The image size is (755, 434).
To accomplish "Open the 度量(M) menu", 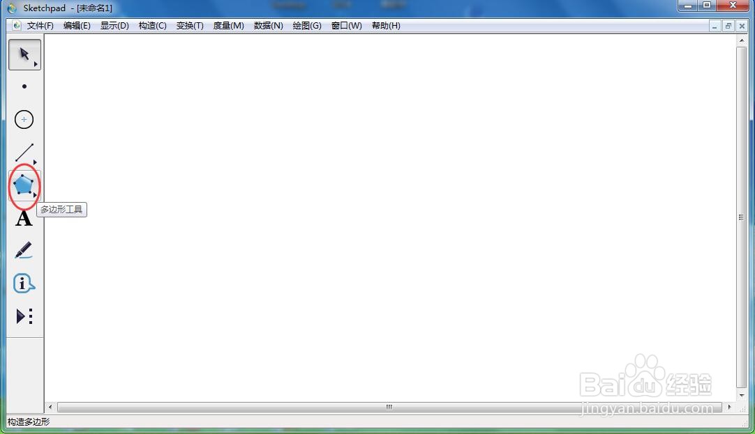I will (x=228, y=26).
